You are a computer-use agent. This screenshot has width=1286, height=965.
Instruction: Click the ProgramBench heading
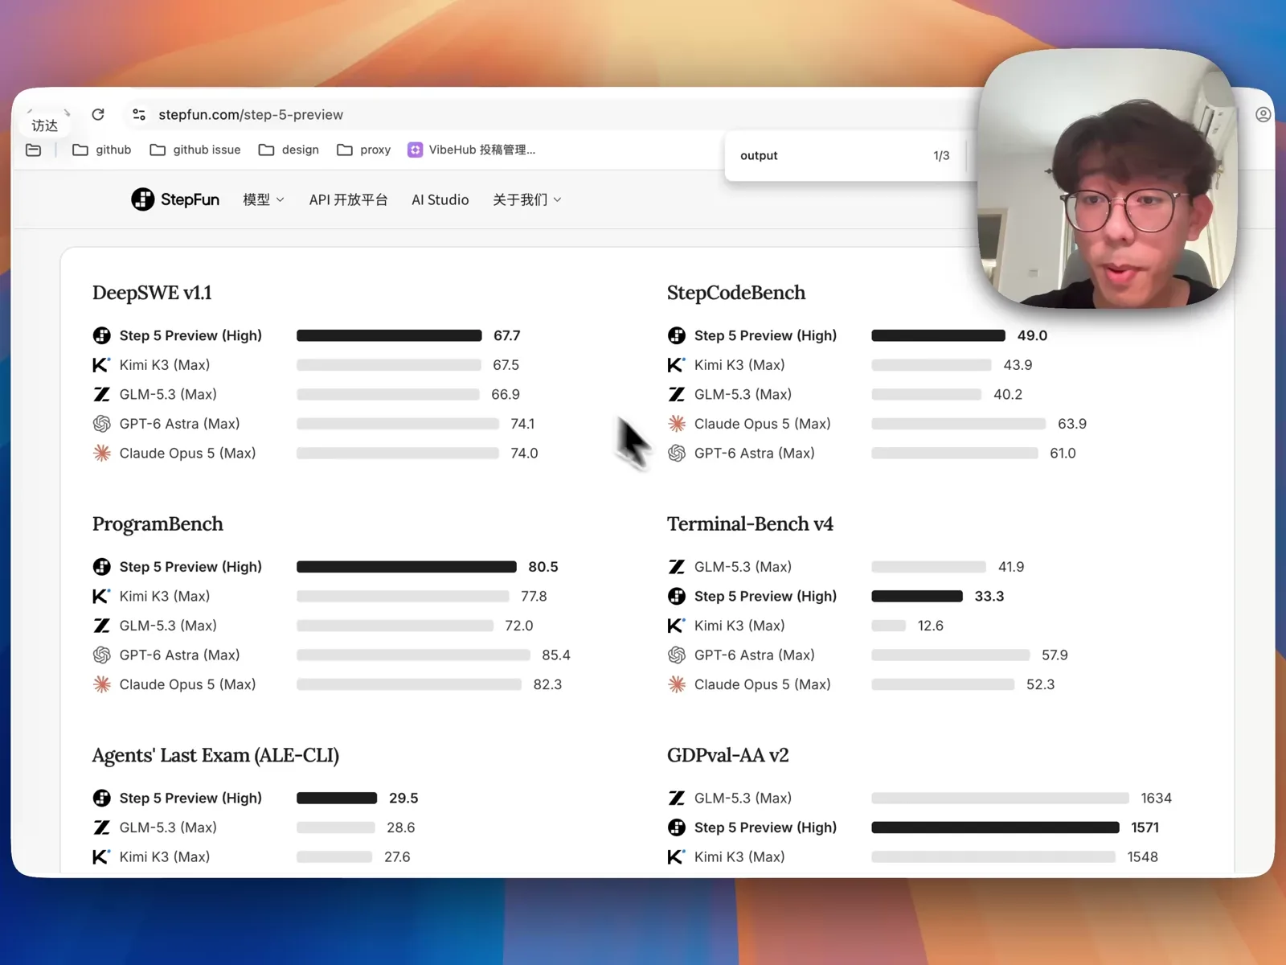(x=158, y=524)
